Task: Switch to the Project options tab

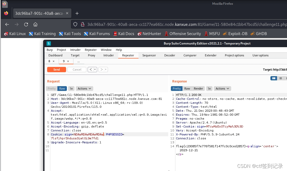Action: coord(234,55)
